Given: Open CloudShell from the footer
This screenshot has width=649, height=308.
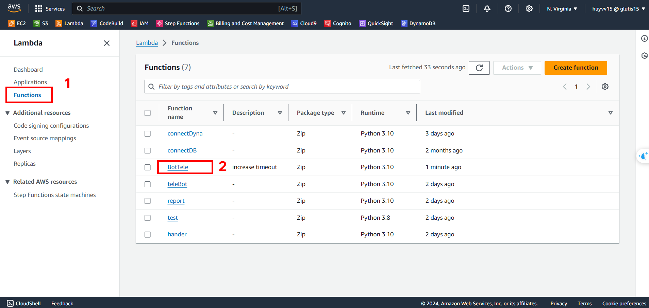Looking at the screenshot, I should click(24, 303).
